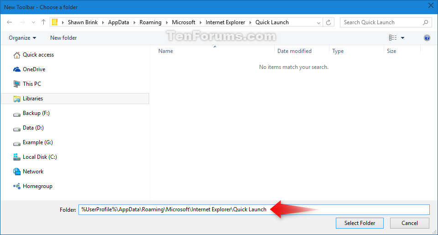Create a New folder

click(x=63, y=38)
